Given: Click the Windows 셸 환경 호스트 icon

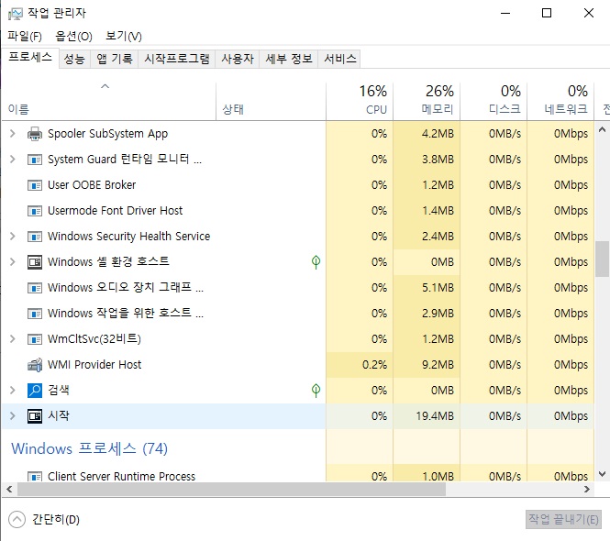Looking at the screenshot, I should [x=35, y=262].
